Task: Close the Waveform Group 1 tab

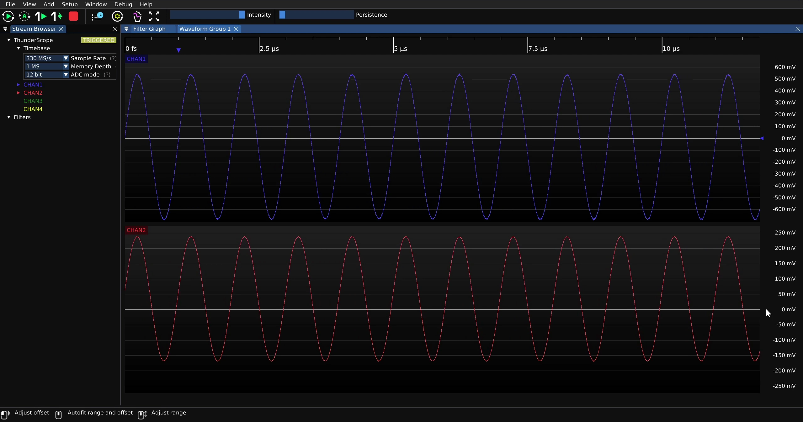Action: pyautogui.click(x=236, y=29)
